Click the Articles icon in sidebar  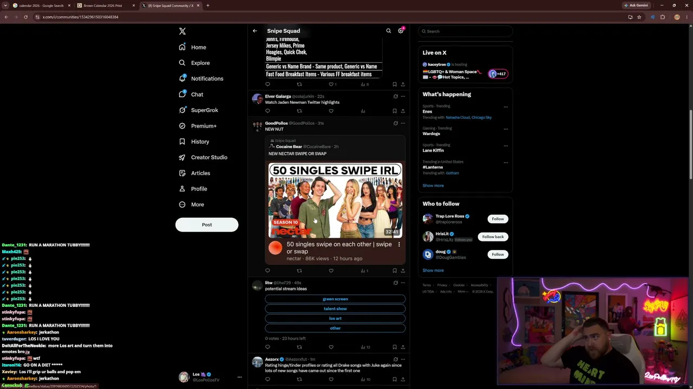tap(182, 173)
